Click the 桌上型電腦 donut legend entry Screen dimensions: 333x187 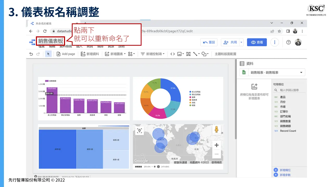(195, 92)
